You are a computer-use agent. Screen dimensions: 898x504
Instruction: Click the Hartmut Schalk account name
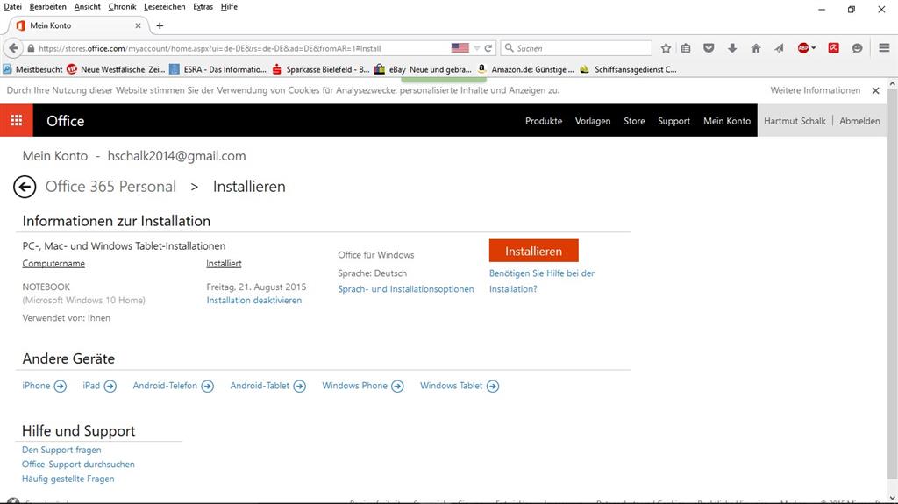pyautogui.click(x=795, y=121)
